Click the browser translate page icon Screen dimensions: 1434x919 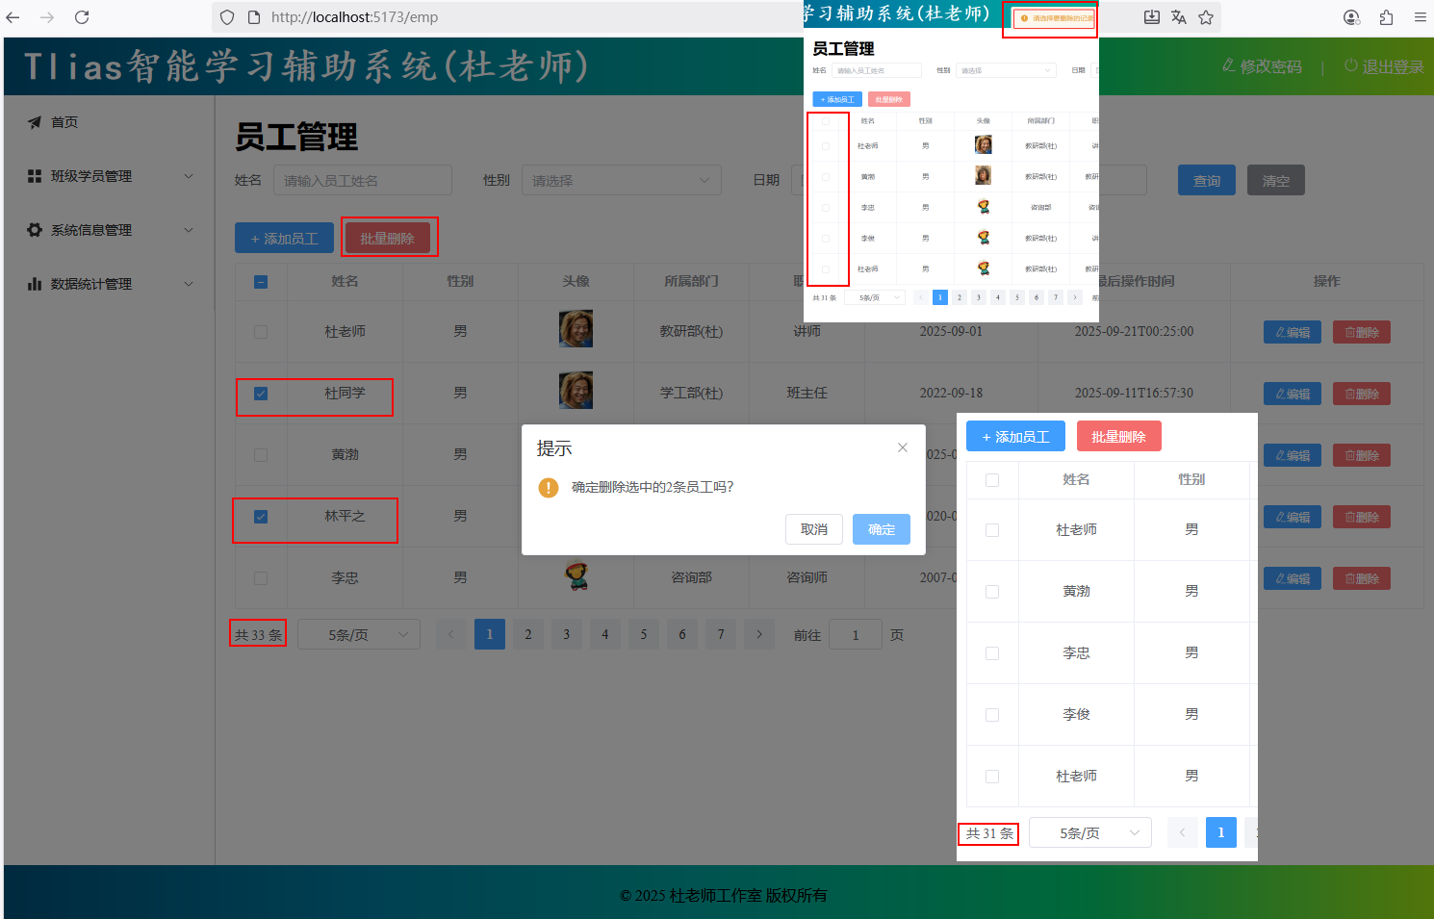pos(1179,17)
